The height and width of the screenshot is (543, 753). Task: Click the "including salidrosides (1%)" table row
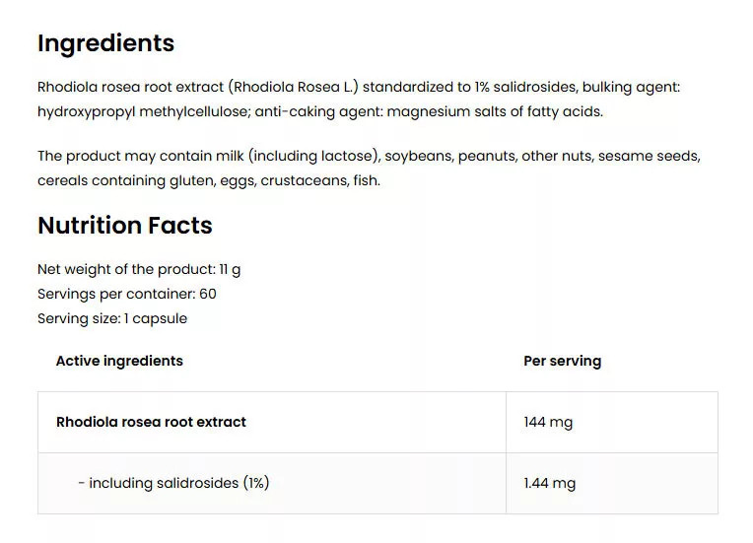[x=178, y=483]
